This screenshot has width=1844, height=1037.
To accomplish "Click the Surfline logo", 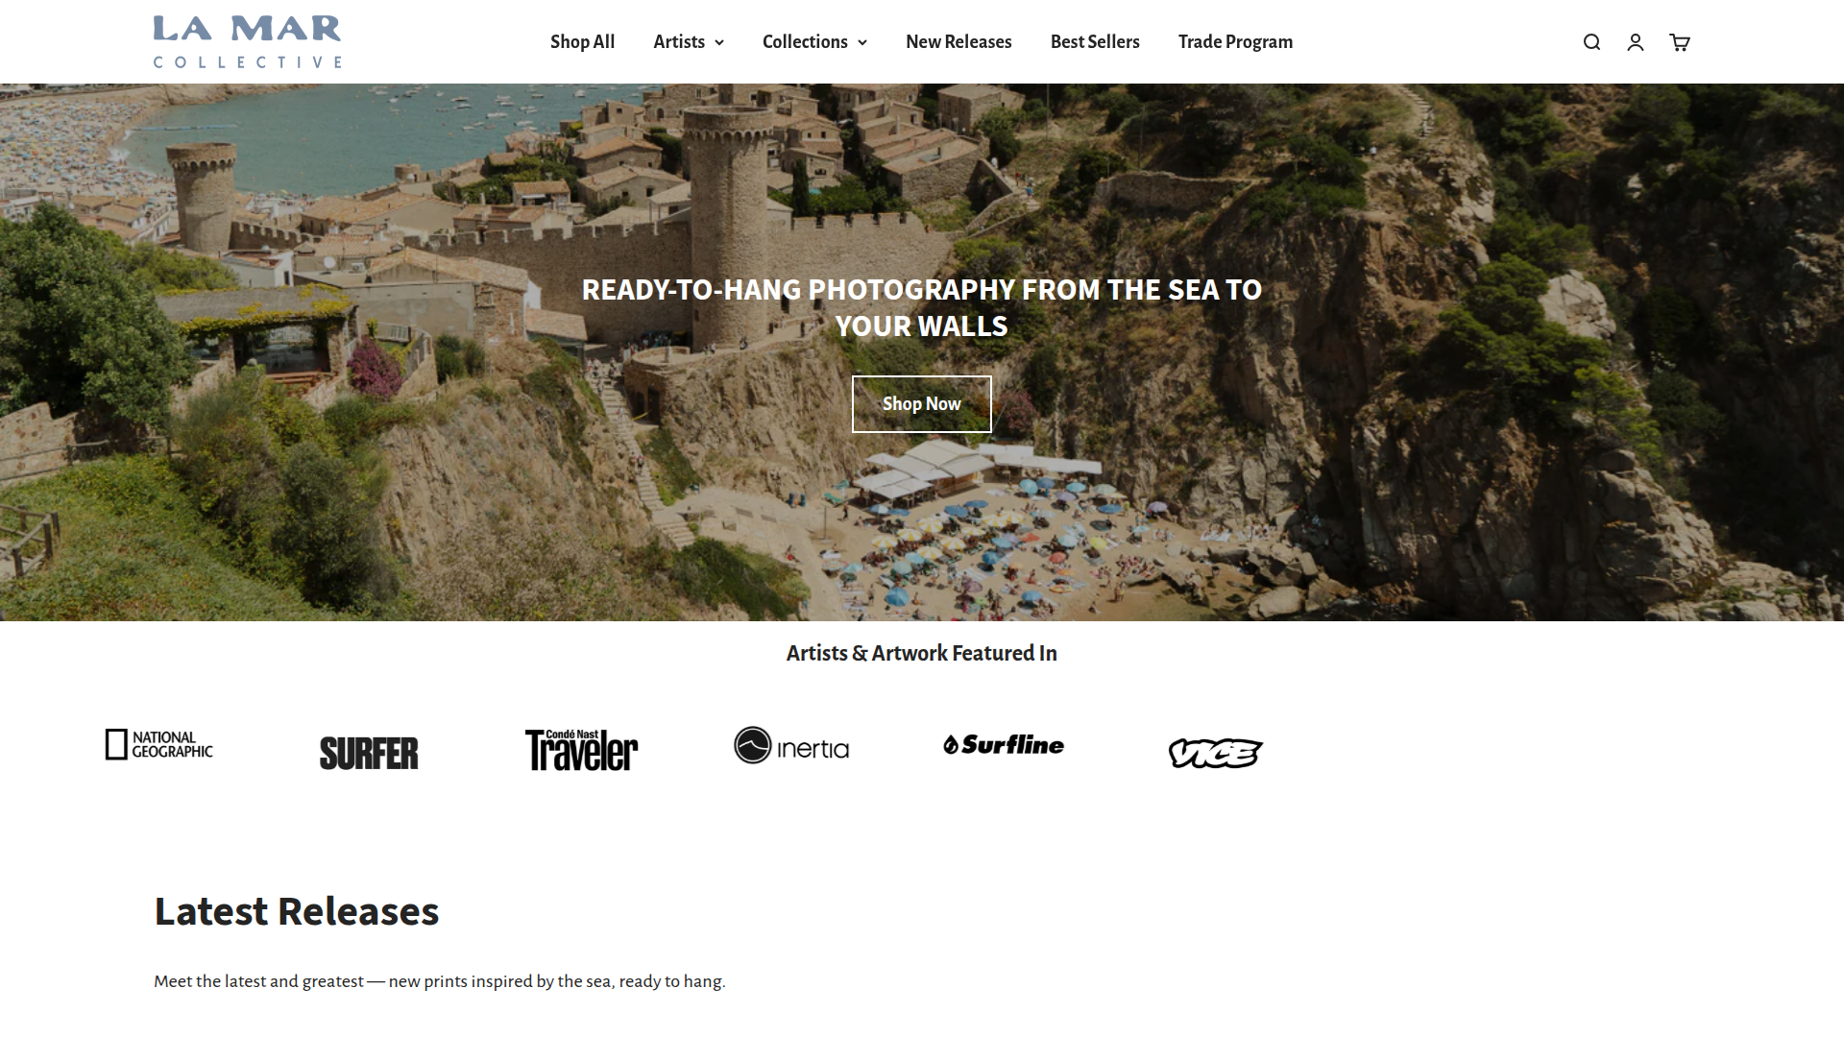I will pos(1004,745).
